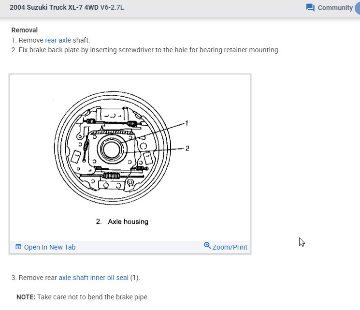360x310 pixels.
Task: Click the 2004 Suzuki Truck XL-7 4WD title
Action: pos(54,7)
